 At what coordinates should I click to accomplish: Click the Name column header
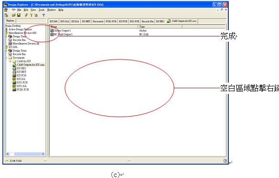(x=94, y=26)
